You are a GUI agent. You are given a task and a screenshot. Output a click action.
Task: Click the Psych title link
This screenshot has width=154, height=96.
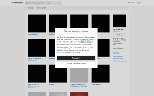[x=52, y=84]
